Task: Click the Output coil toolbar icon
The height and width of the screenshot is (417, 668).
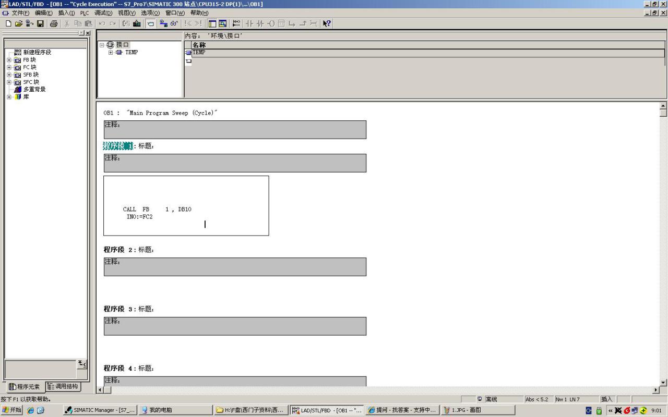Action: coord(271,23)
